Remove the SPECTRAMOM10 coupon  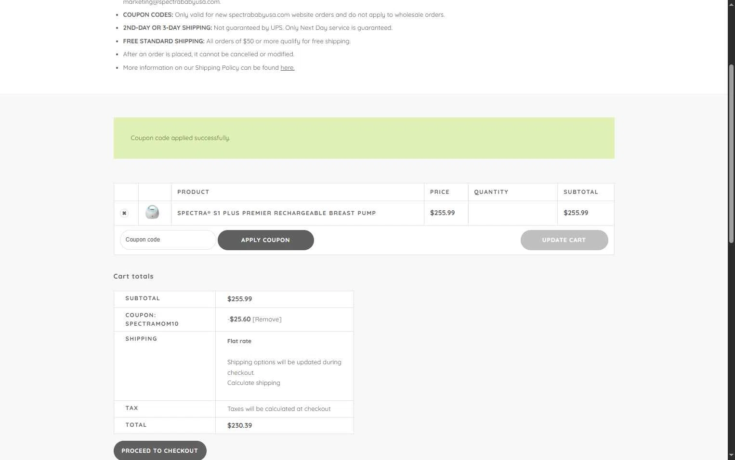click(267, 319)
